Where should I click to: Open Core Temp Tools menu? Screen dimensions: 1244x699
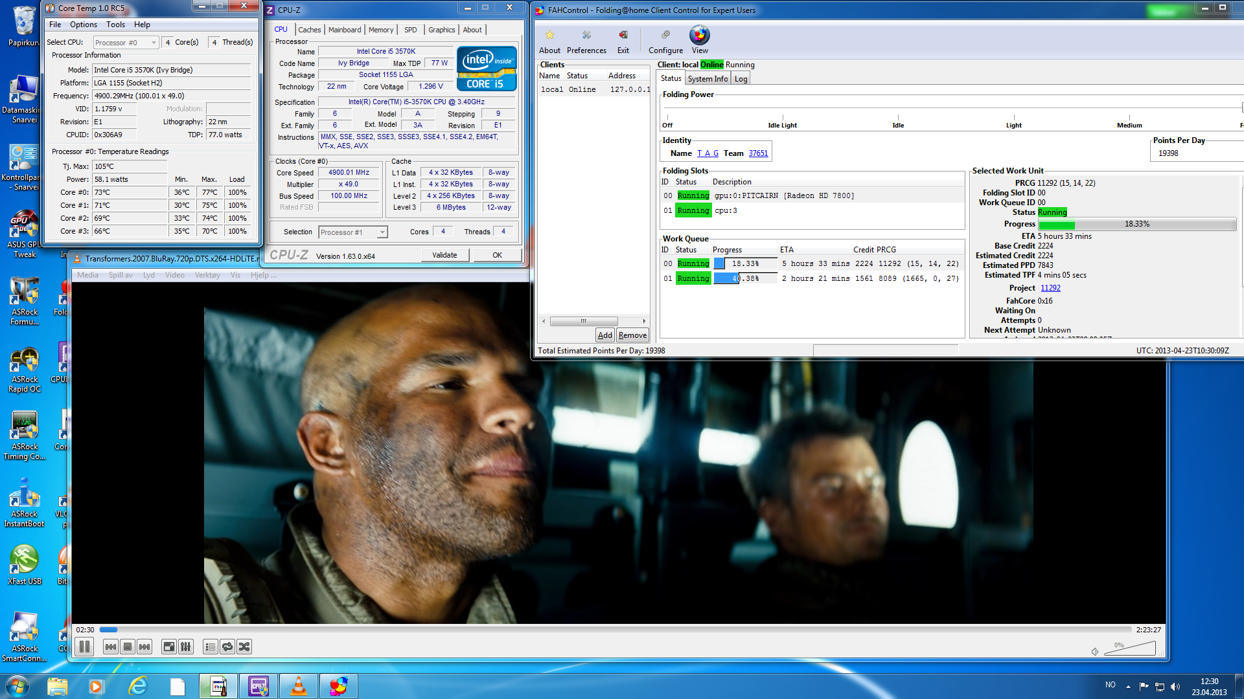pos(116,25)
